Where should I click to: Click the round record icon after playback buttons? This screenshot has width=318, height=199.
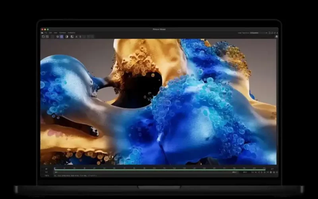[x=271, y=172]
